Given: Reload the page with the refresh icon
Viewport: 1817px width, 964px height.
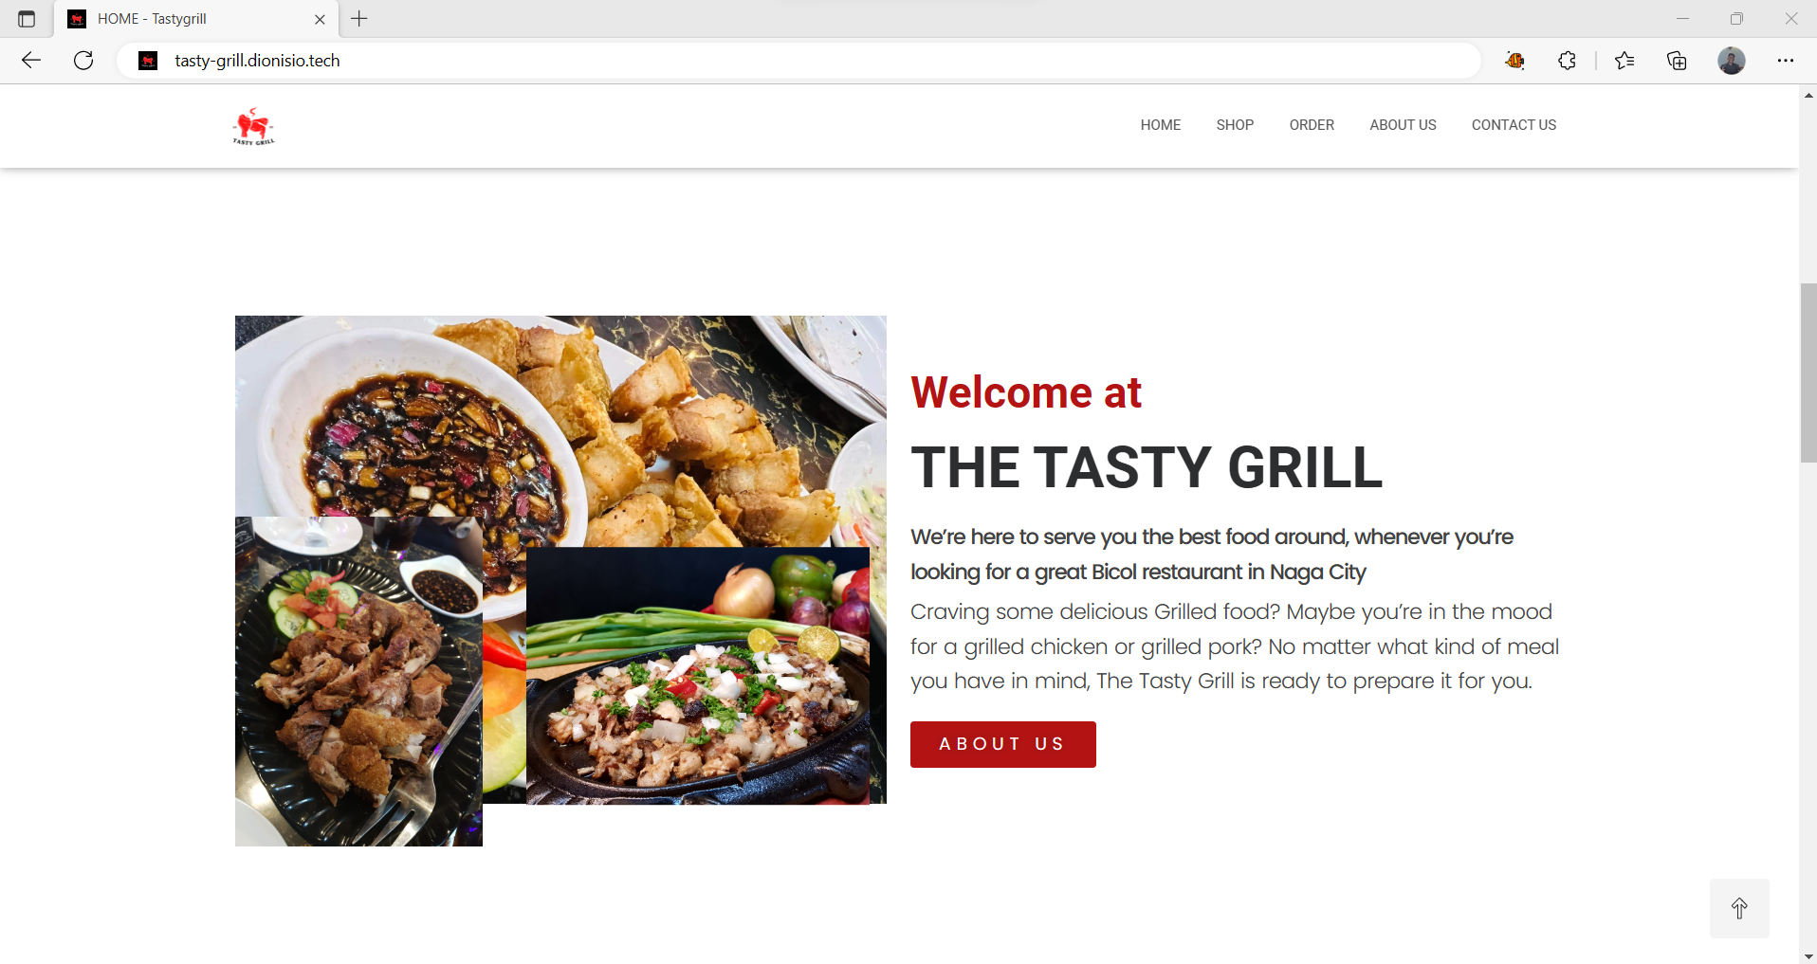Looking at the screenshot, I should (83, 61).
